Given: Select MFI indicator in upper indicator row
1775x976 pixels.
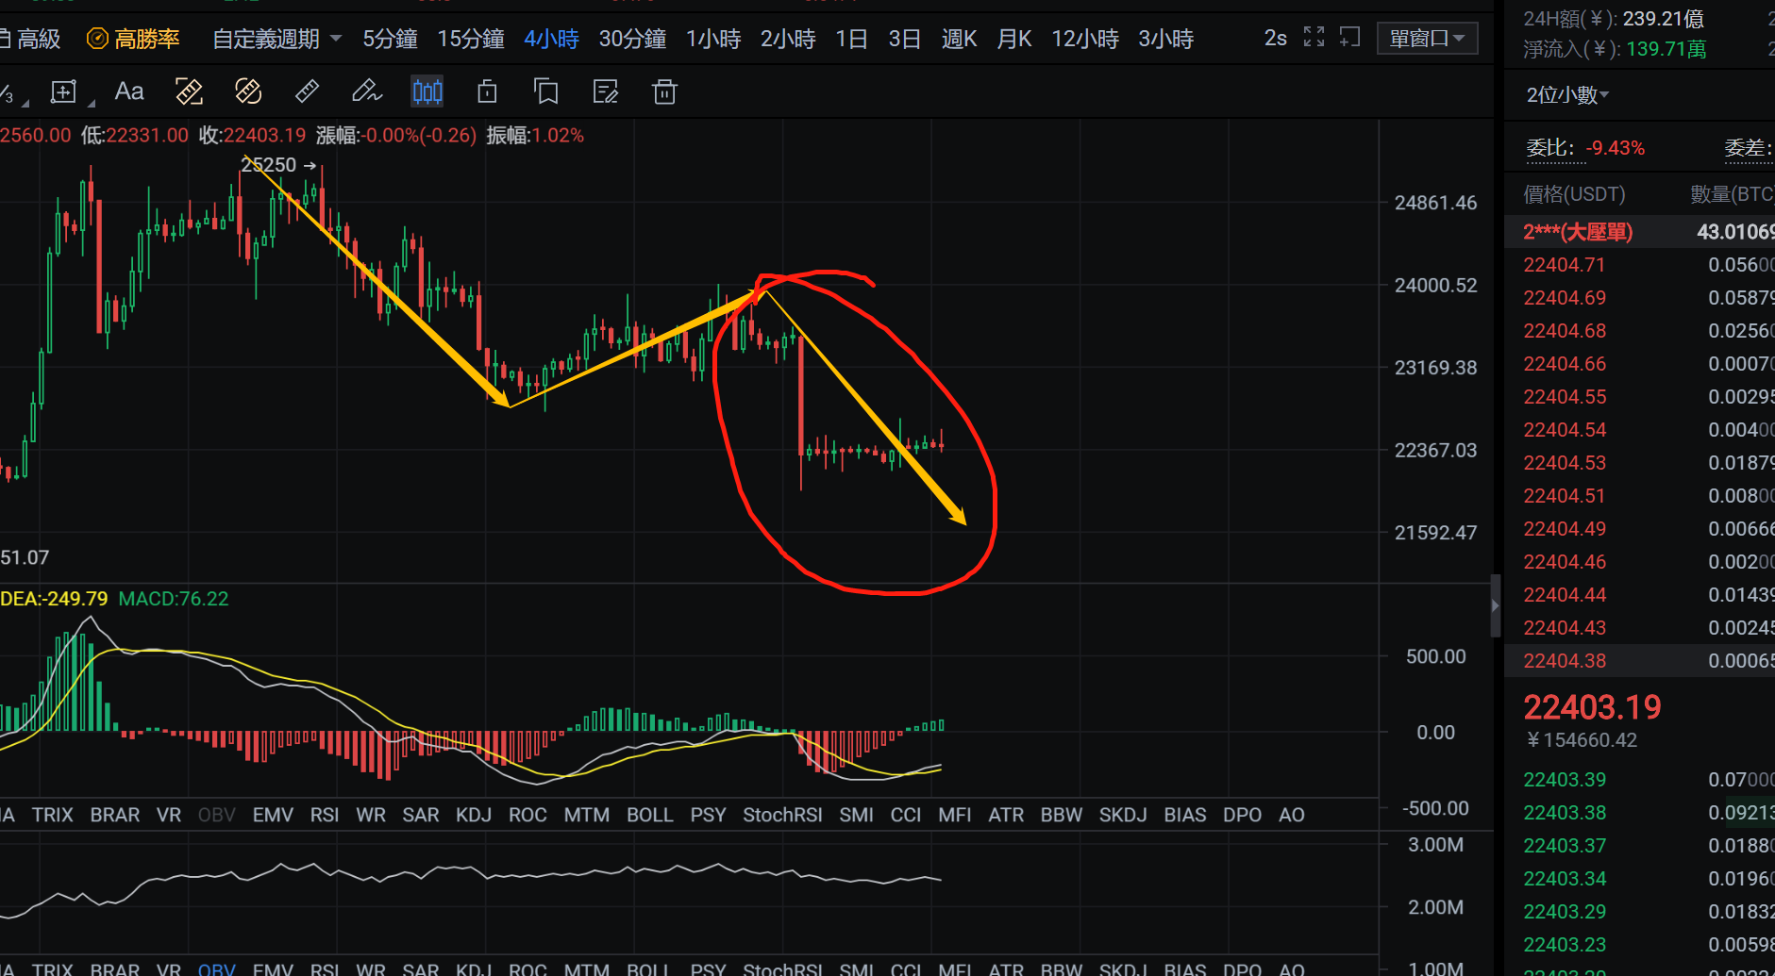Looking at the screenshot, I should coord(955,815).
